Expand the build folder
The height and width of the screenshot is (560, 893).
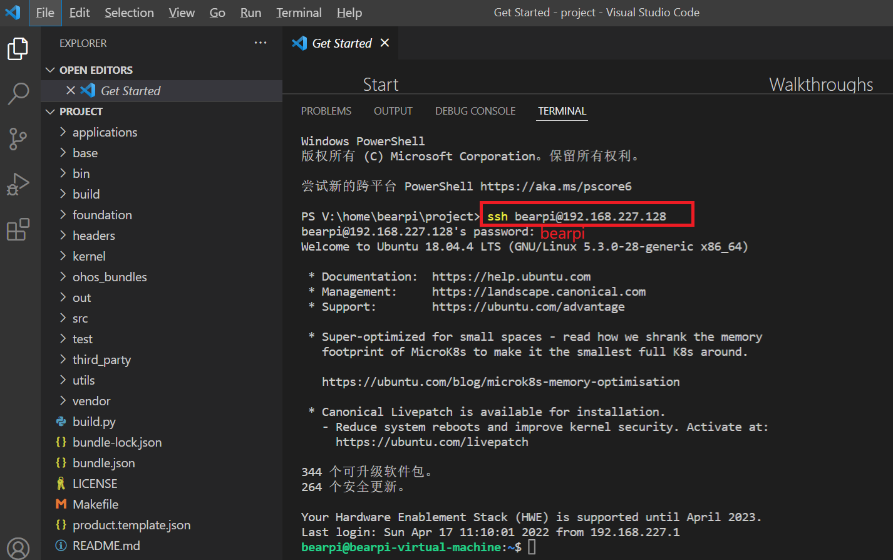[x=63, y=194]
